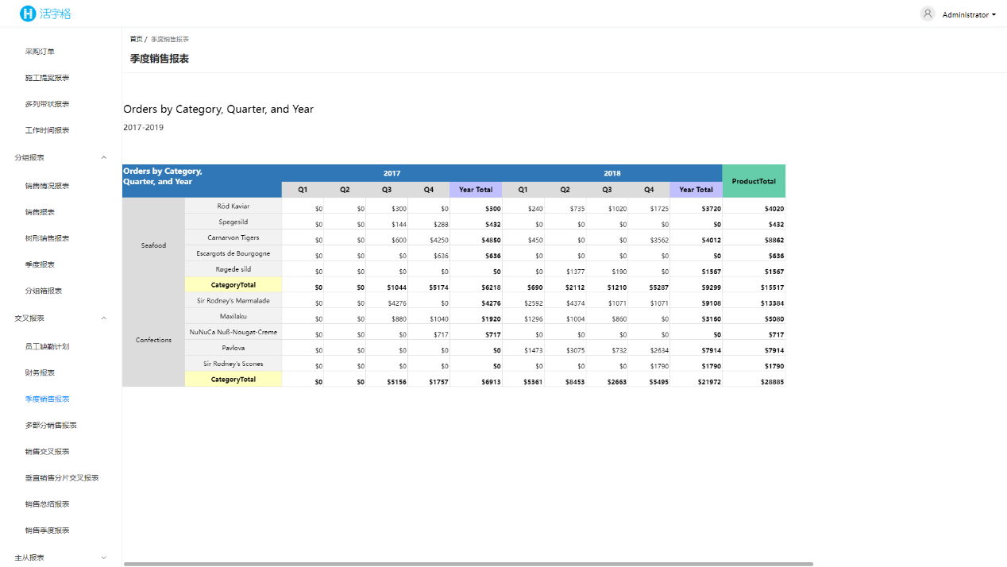1007x567 pixels.
Task: Click the $21972 year total value
Action: click(708, 382)
